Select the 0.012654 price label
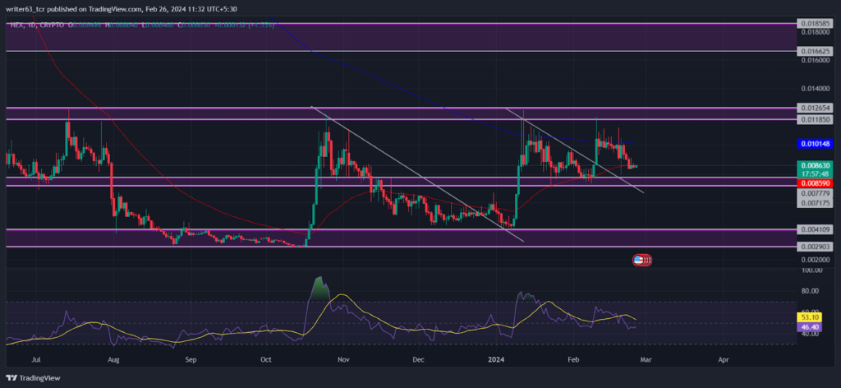841x388 pixels. pyautogui.click(x=814, y=108)
